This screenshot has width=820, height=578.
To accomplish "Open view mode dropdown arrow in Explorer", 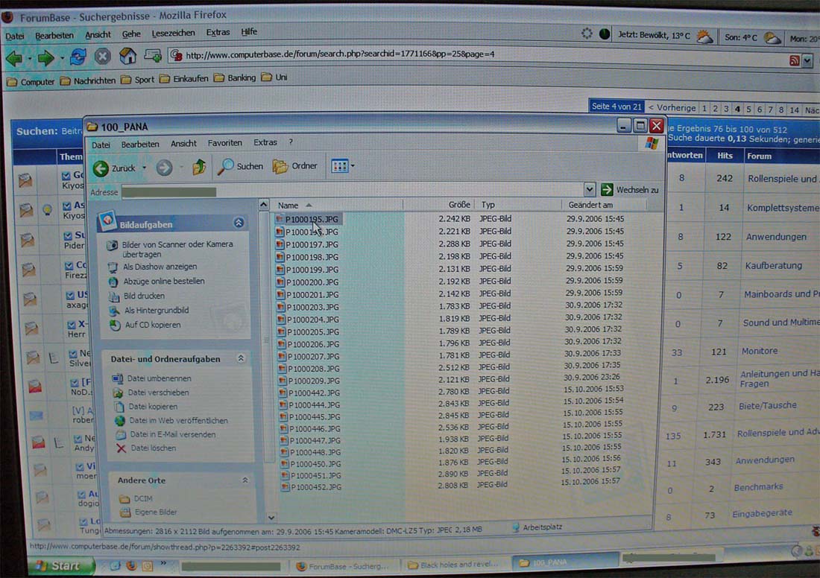I will pos(353,166).
